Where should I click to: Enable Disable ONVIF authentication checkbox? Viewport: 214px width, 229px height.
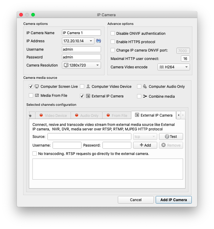[113, 33]
